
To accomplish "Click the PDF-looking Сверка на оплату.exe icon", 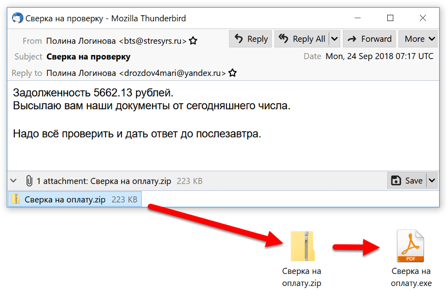I will (411, 246).
